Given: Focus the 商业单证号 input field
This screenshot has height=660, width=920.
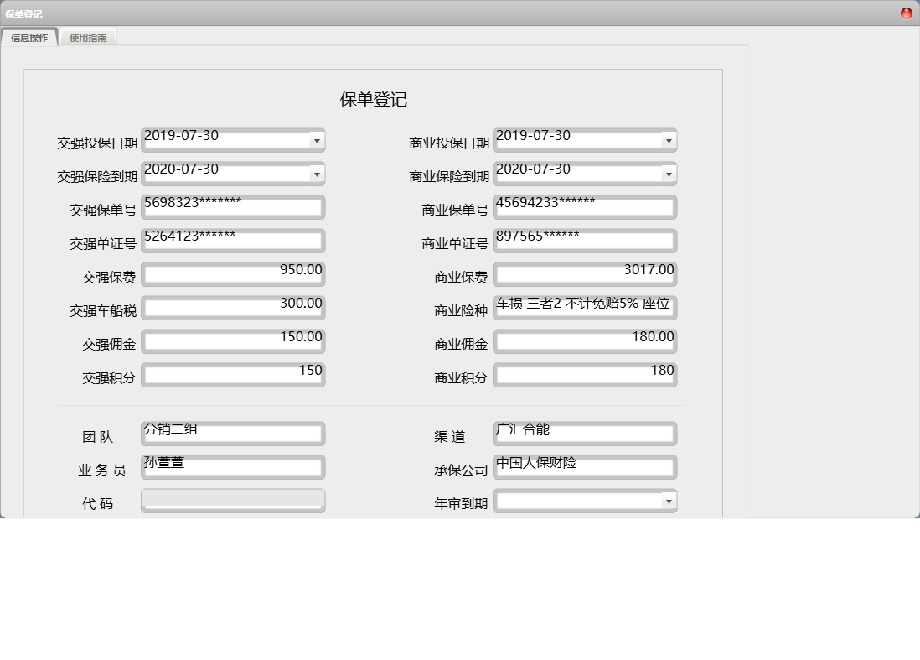Looking at the screenshot, I should 585,241.
